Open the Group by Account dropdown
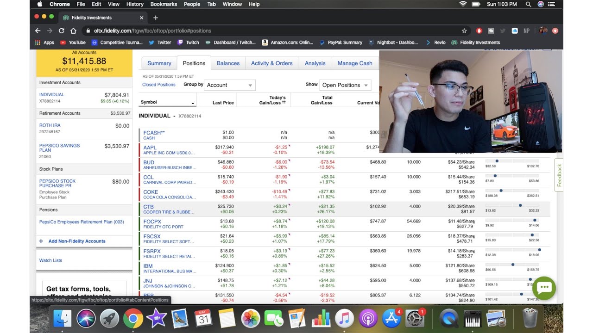Image resolution: width=593 pixels, height=333 pixels. (230, 85)
